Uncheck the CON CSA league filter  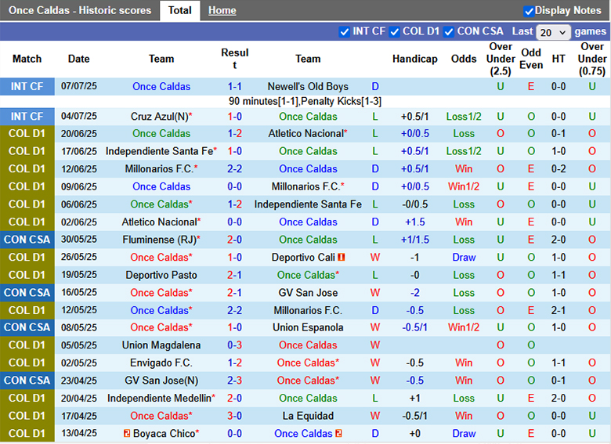[x=449, y=32]
